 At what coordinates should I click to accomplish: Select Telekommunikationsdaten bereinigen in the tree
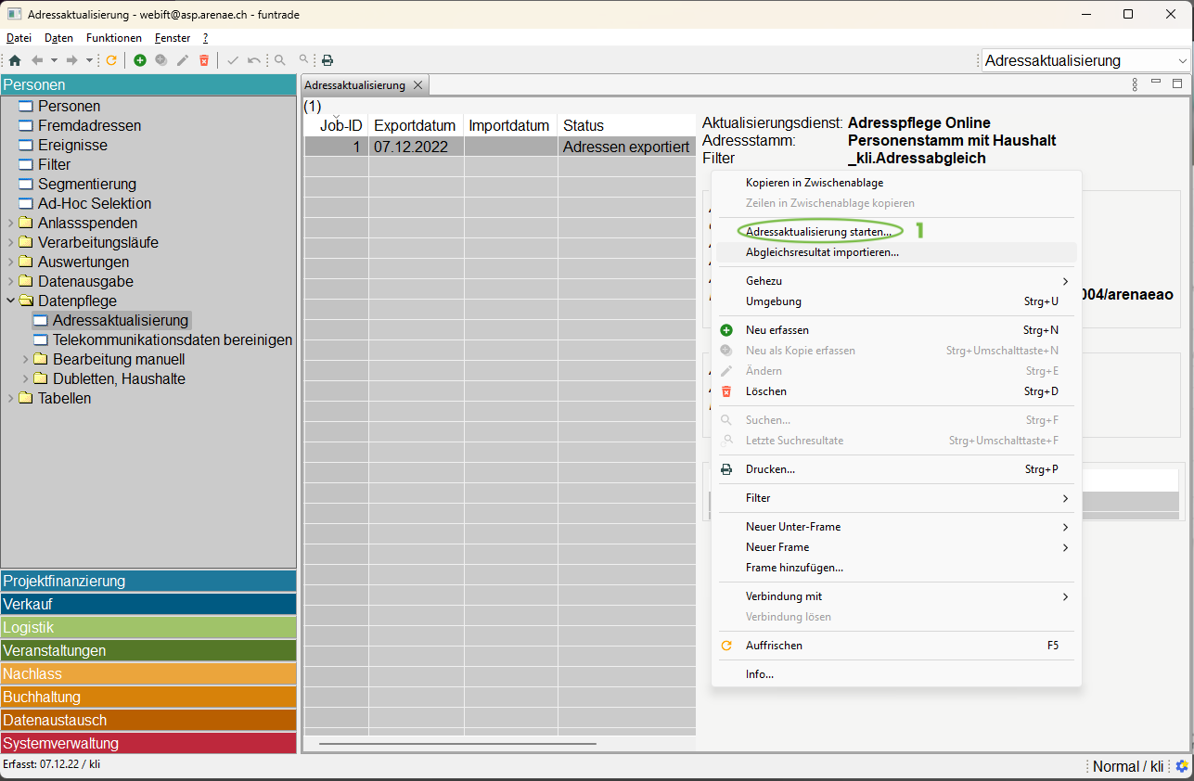click(x=172, y=339)
